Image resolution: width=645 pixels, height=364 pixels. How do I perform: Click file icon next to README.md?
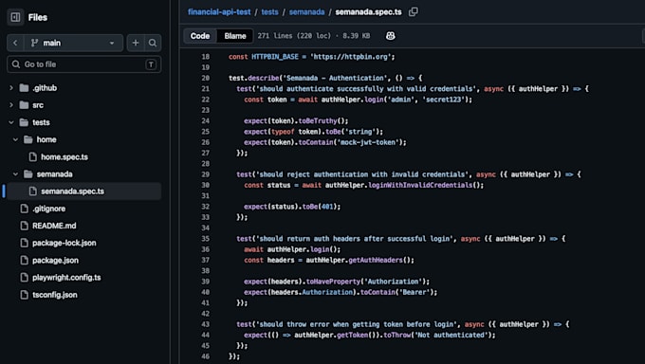pos(25,227)
